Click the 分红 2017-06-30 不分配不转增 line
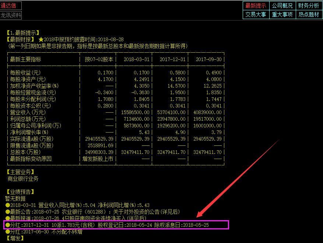 pos(44,232)
